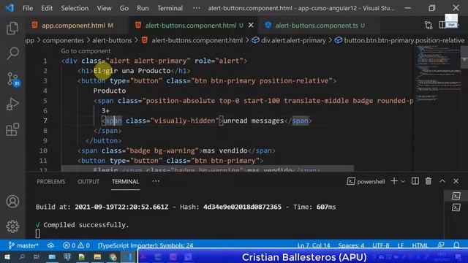Maximize the panel size chevron
This screenshot has width=468, height=263.
[x=442, y=181]
